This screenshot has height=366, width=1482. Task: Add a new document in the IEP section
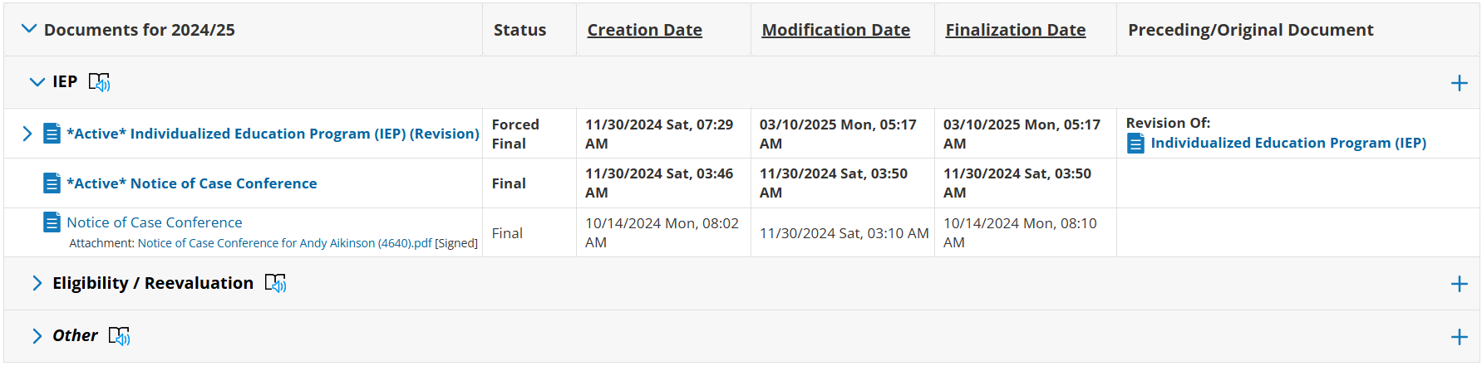[1459, 83]
